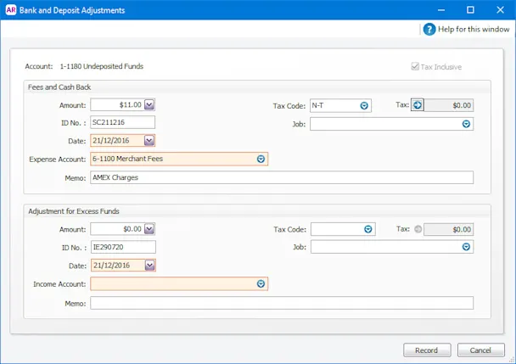Screen dimensions: 516x364
Task: Open calculator dropdown beside $0.00 excess amount
Action: tap(149, 229)
